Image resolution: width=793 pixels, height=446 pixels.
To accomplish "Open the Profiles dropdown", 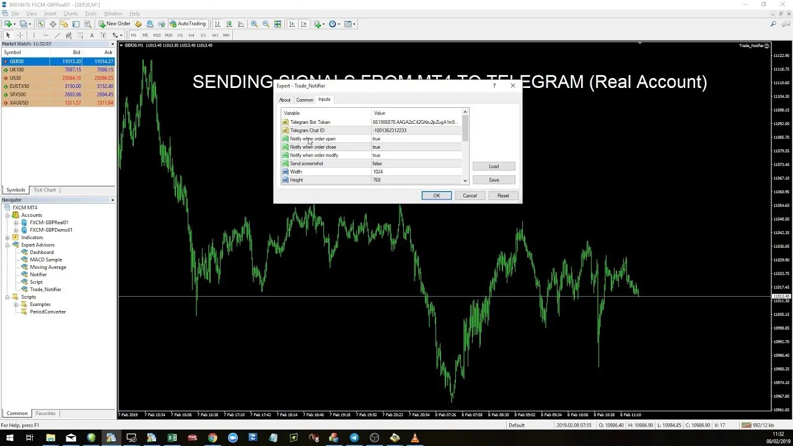I will [25, 24].
